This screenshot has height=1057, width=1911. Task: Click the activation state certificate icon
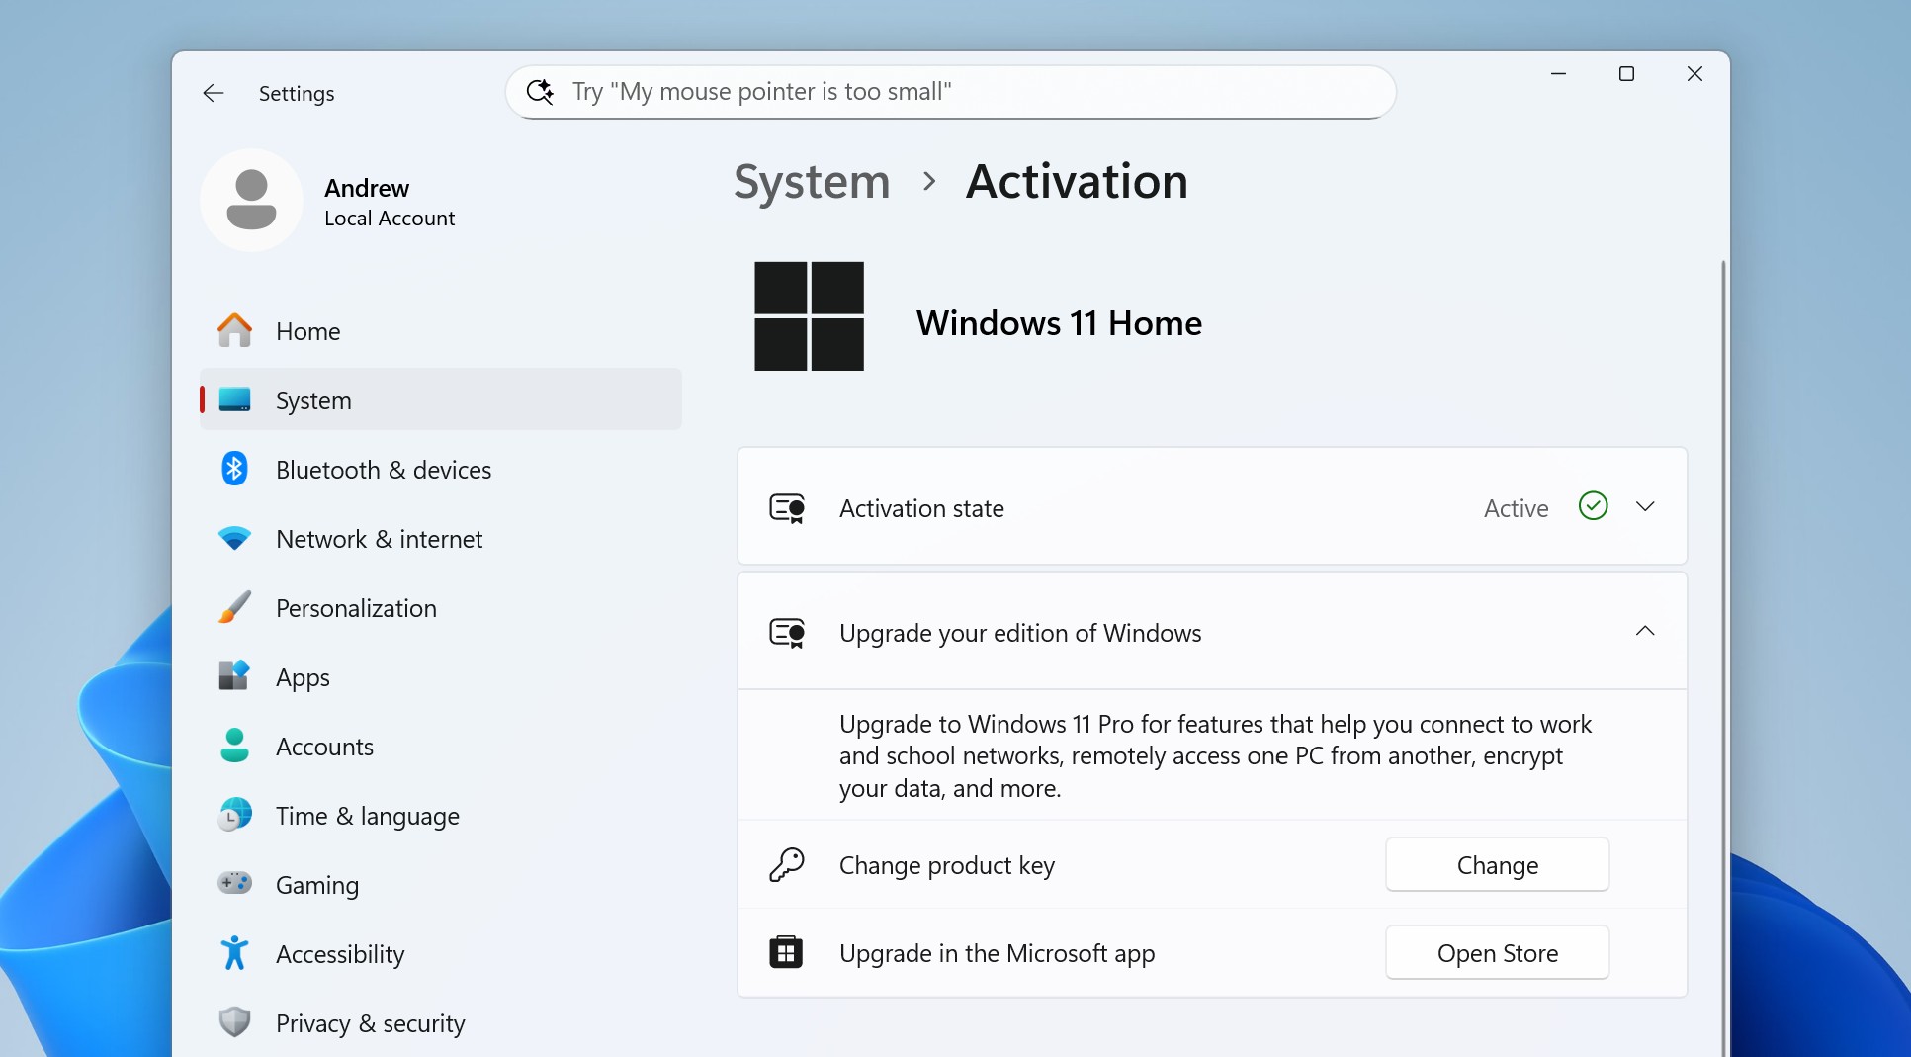tap(787, 507)
